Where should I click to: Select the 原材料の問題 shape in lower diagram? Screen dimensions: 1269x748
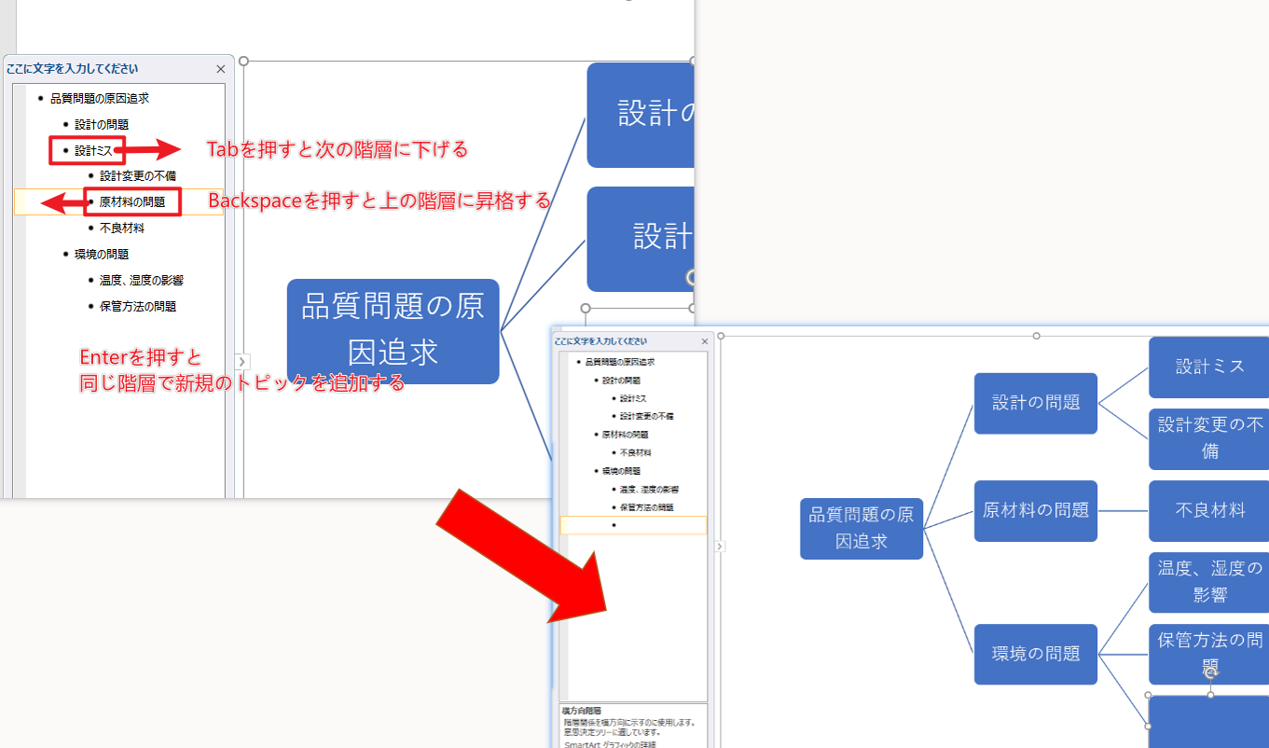pos(1036,510)
